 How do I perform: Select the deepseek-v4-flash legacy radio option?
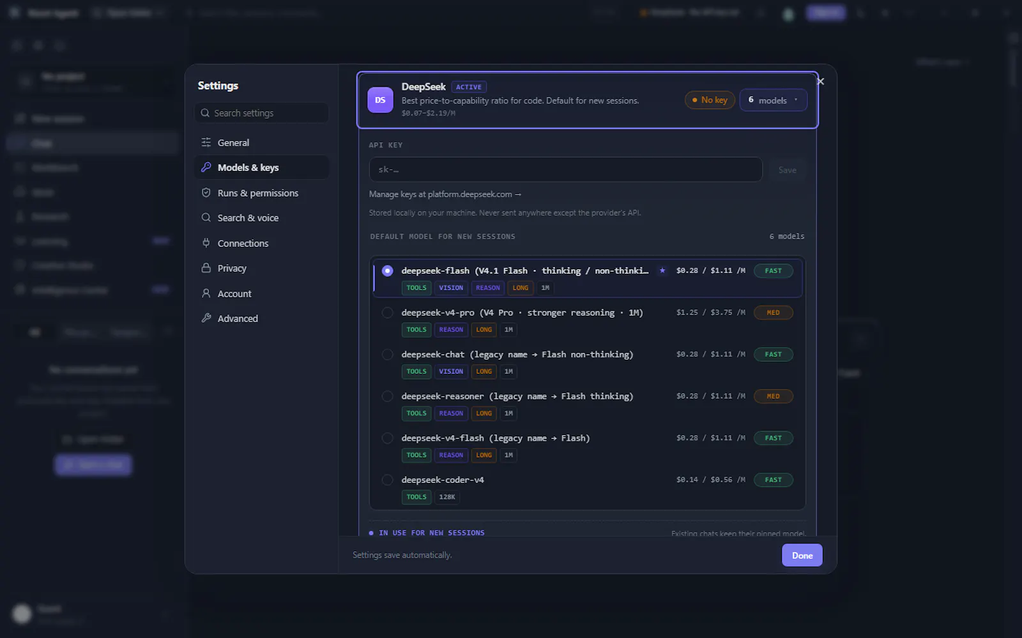coord(387,438)
